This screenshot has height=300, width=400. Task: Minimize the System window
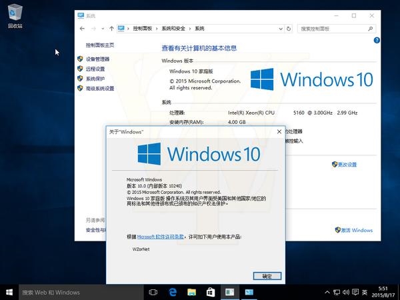pos(336,15)
